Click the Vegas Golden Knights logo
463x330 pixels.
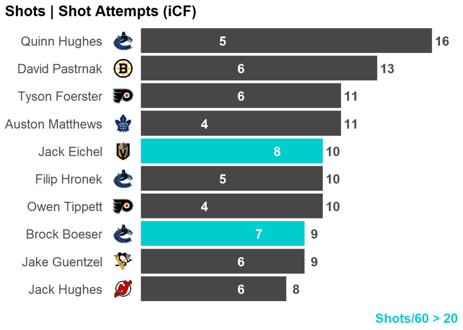tap(123, 152)
